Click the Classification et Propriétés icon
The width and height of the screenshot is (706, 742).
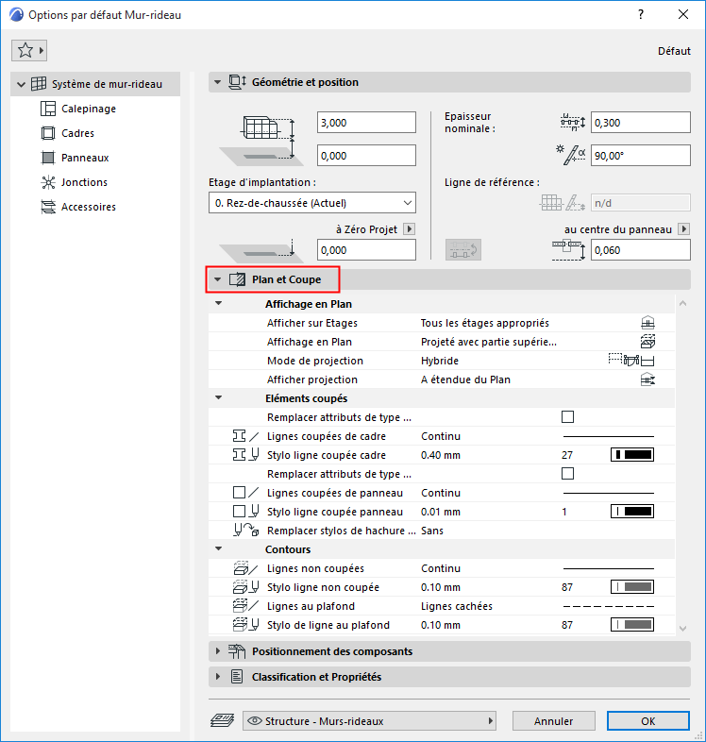237,677
